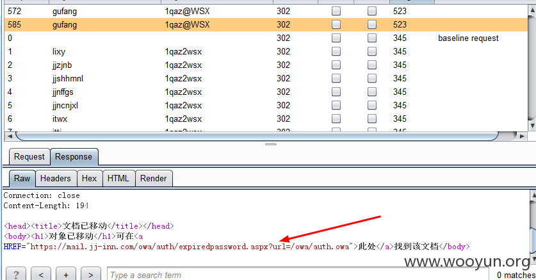Click the results table scroll-down arrow
The image size is (536, 280).
point(532,126)
